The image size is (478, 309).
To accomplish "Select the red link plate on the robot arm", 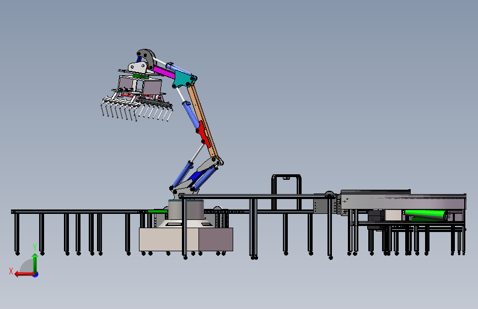I will [x=203, y=134].
